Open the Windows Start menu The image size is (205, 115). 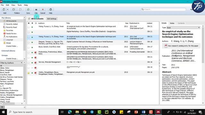[x=3, y=112]
